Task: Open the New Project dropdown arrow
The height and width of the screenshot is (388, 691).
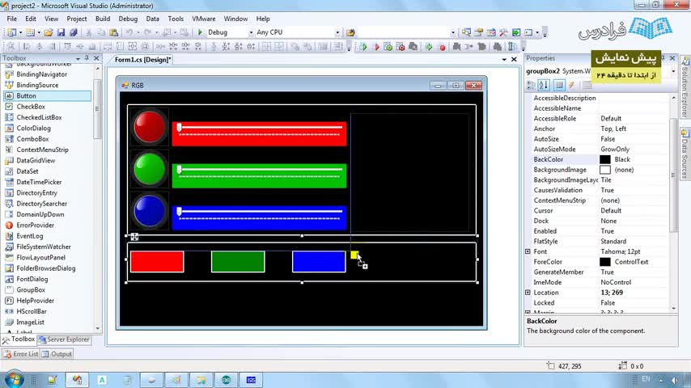Action: (20, 32)
